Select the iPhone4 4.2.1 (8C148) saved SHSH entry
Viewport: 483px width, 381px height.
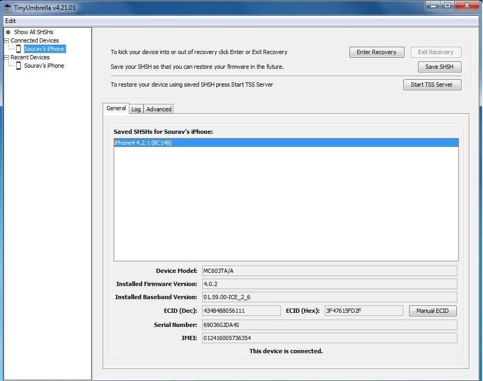(x=286, y=143)
